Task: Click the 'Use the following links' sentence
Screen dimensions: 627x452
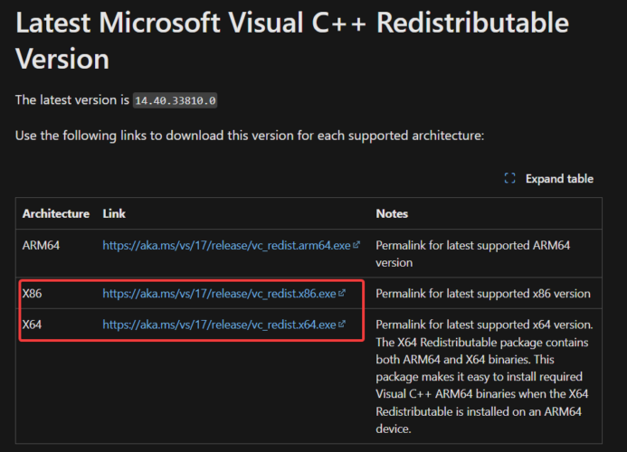Action: tap(250, 136)
